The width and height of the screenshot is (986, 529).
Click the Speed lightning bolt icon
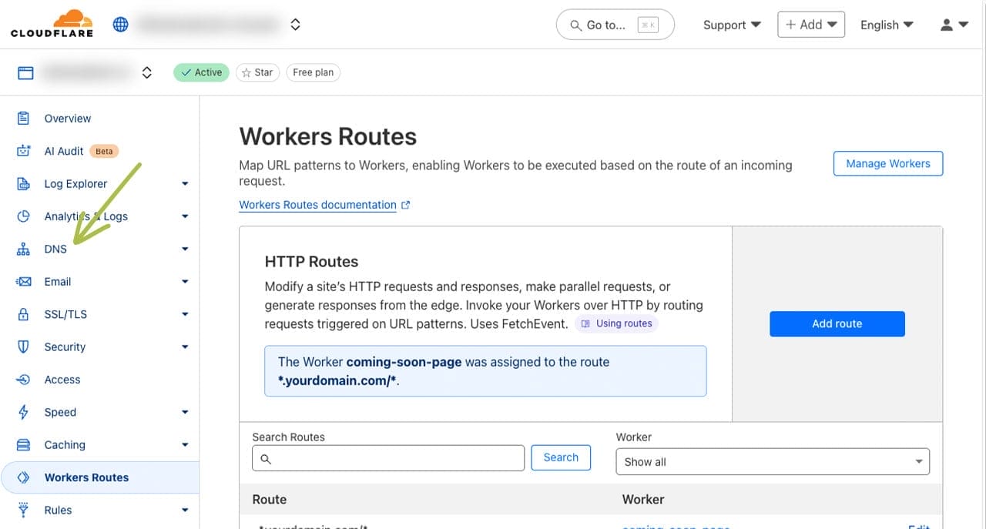[x=23, y=412]
